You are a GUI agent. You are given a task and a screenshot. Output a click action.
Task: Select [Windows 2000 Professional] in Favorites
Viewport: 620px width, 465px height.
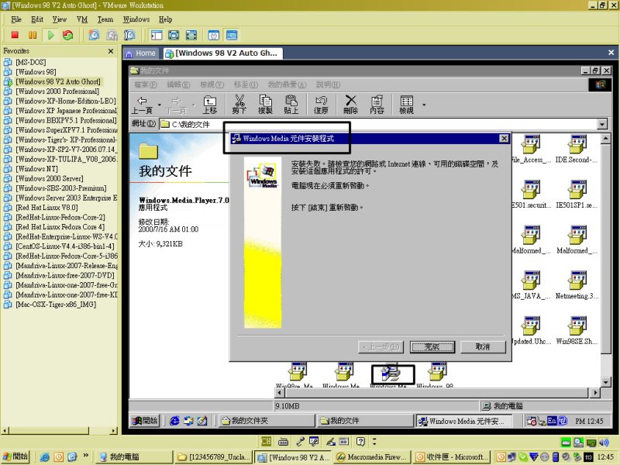57,91
